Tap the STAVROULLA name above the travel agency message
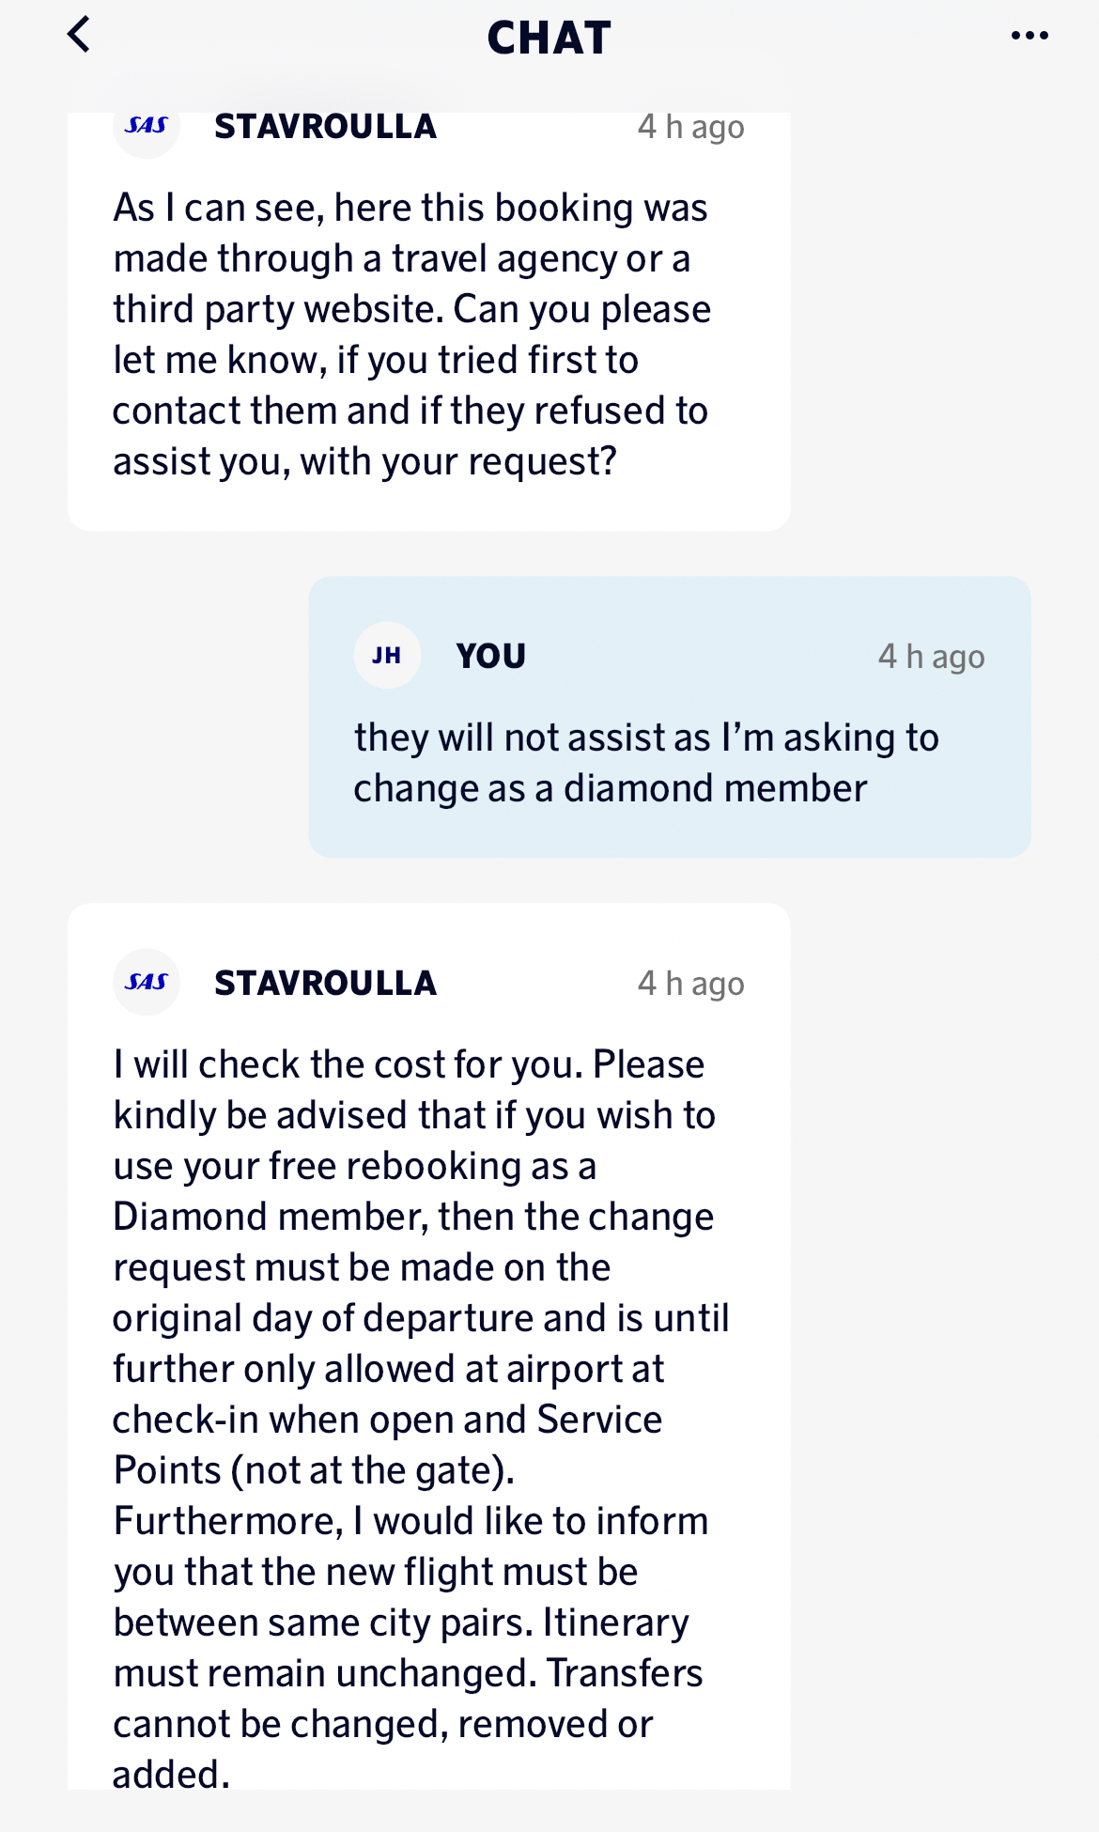 click(x=325, y=127)
